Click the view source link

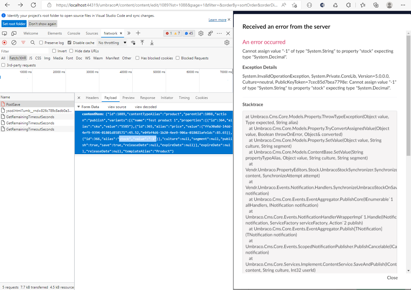pos(117,107)
